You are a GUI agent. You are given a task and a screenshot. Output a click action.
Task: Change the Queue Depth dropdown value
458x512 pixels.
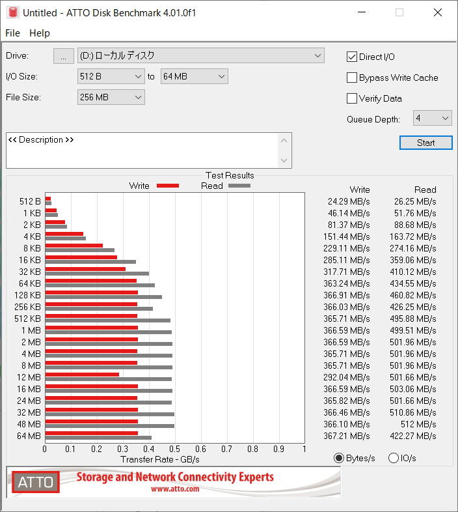point(432,118)
